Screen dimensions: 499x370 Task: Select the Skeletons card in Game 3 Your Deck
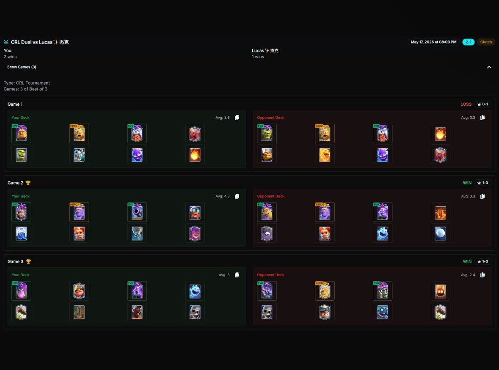click(x=195, y=312)
